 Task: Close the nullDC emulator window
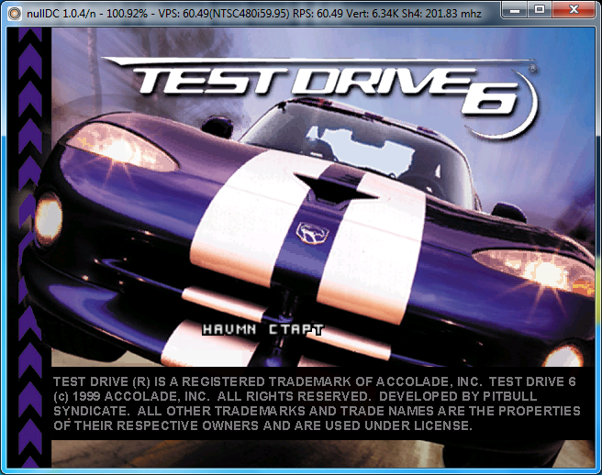tap(574, 9)
